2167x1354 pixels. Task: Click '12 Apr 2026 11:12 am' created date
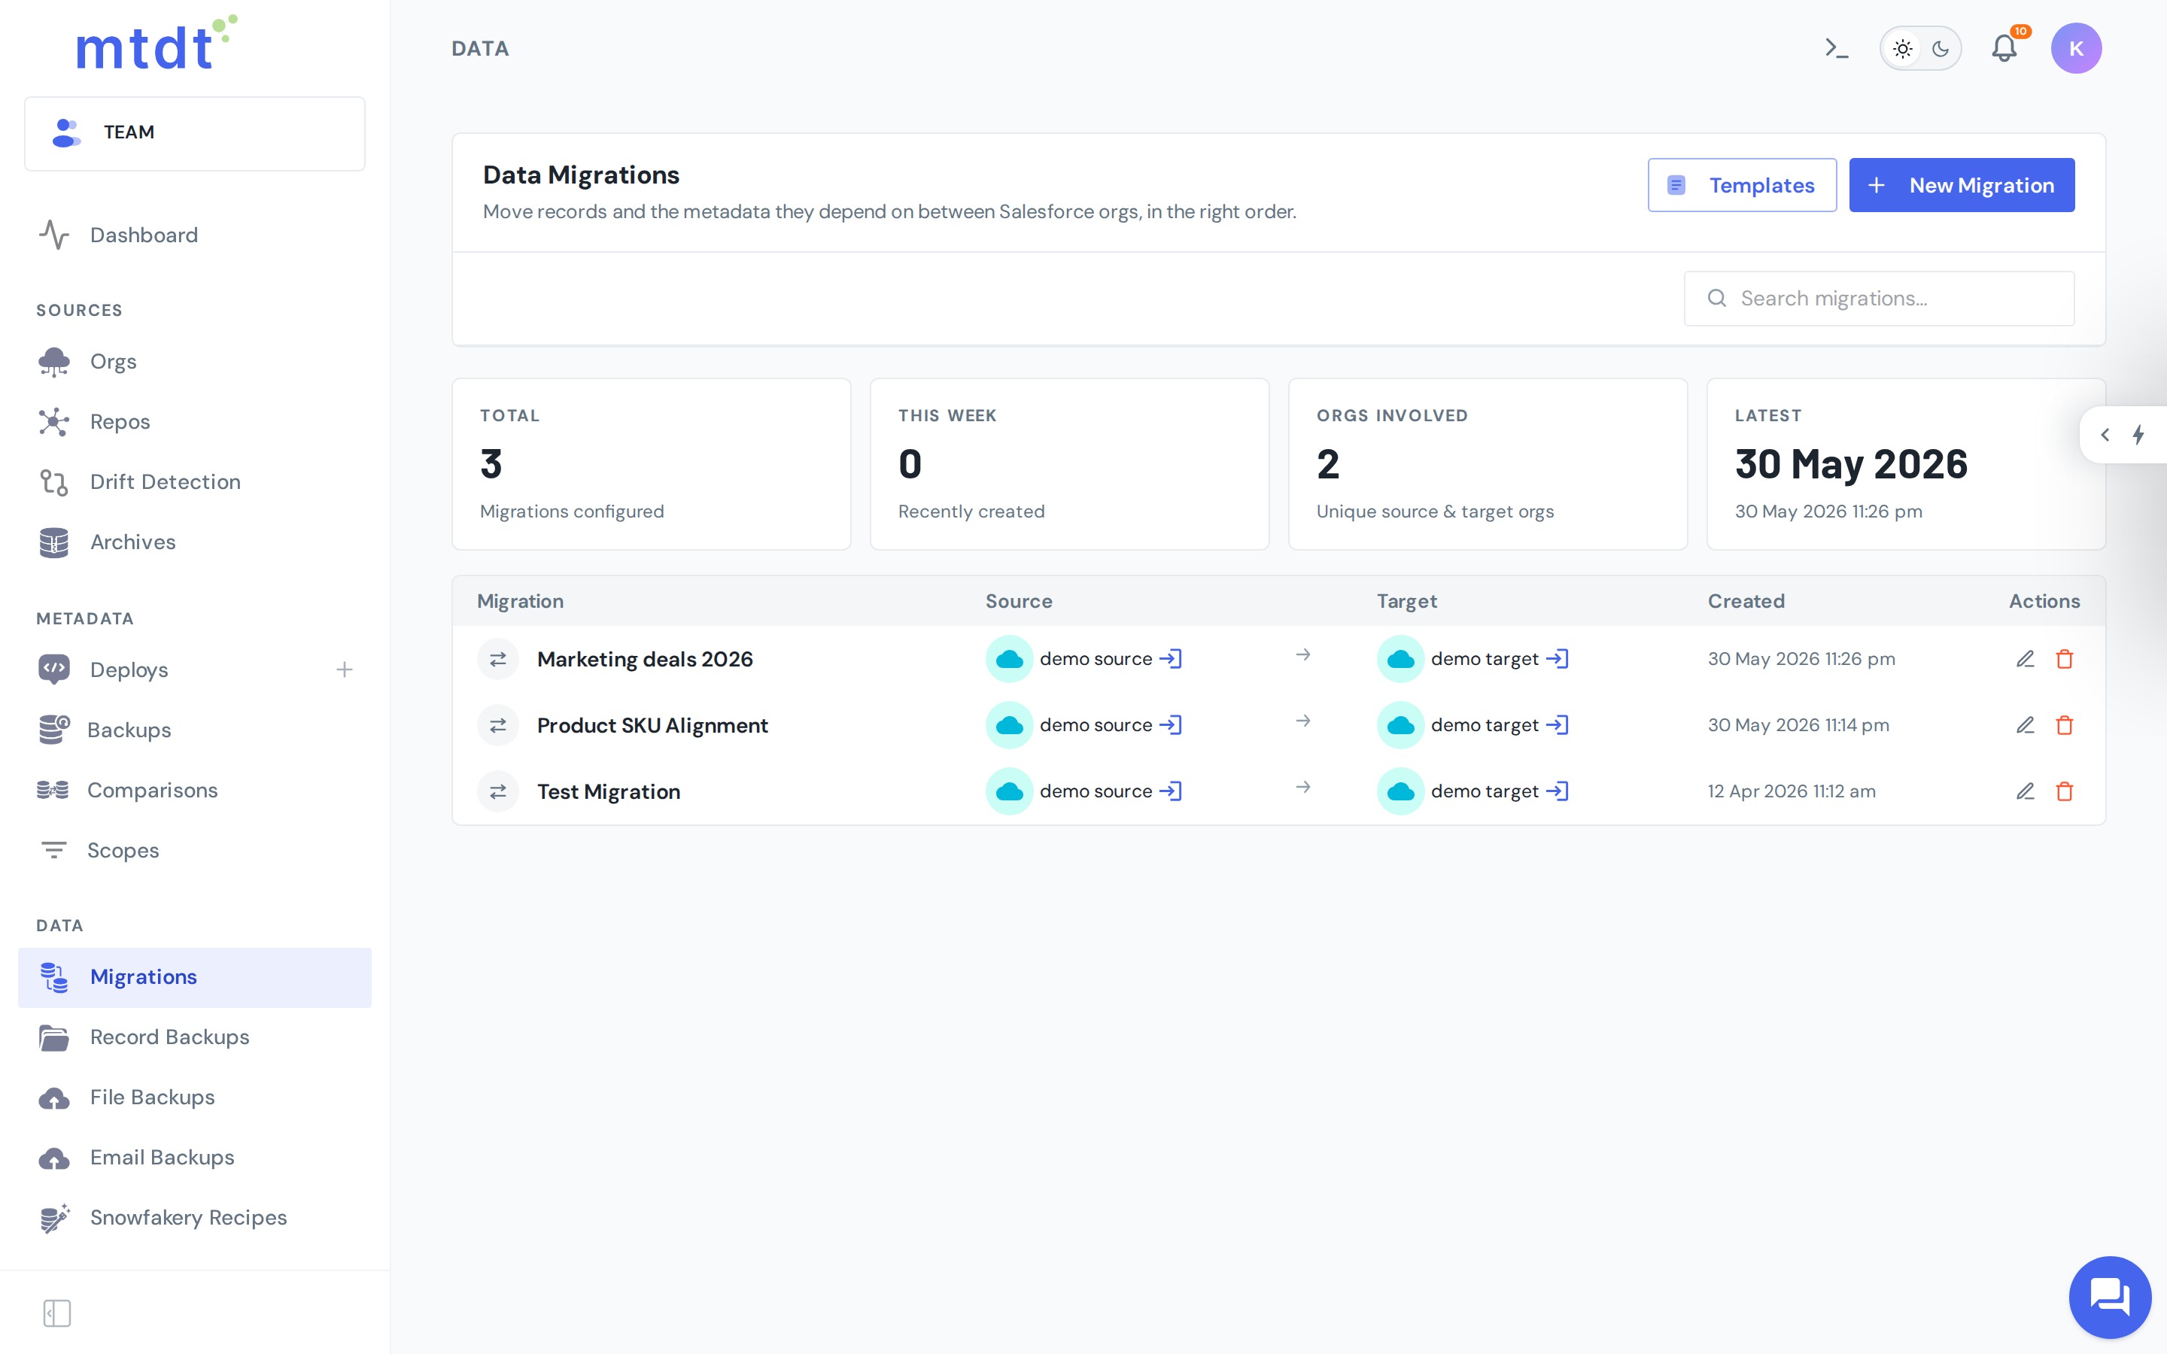point(1791,791)
